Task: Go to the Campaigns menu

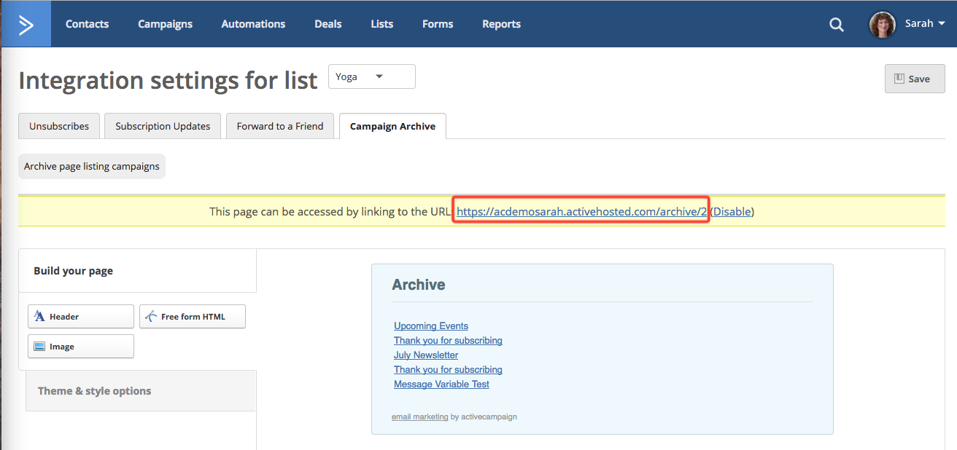Action: (x=165, y=24)
